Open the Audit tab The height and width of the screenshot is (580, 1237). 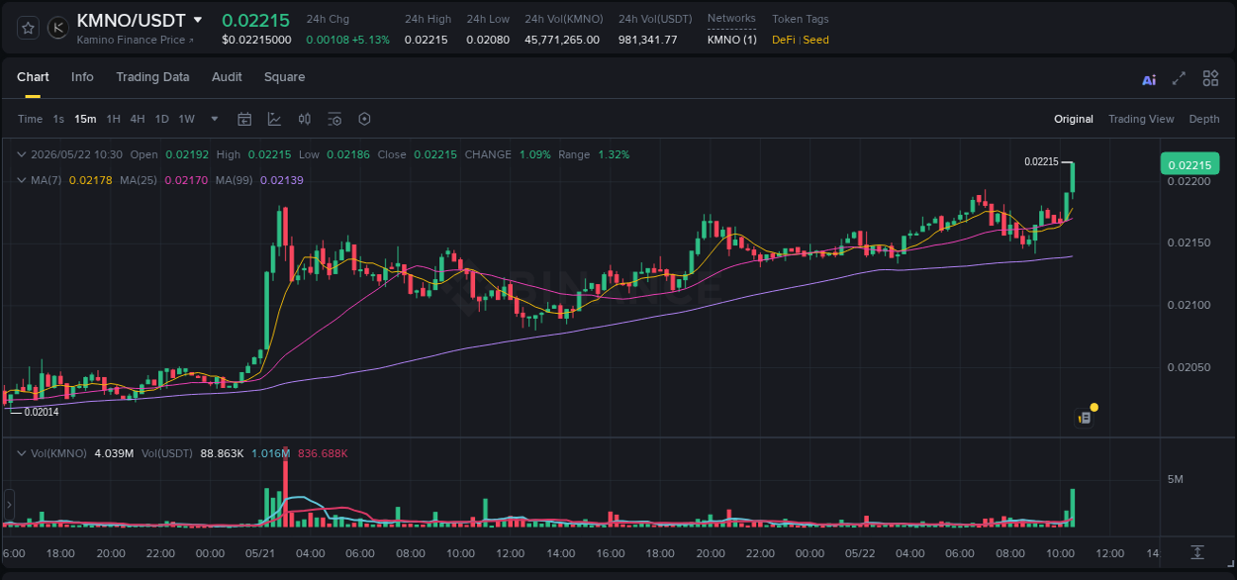pos(227,77)
